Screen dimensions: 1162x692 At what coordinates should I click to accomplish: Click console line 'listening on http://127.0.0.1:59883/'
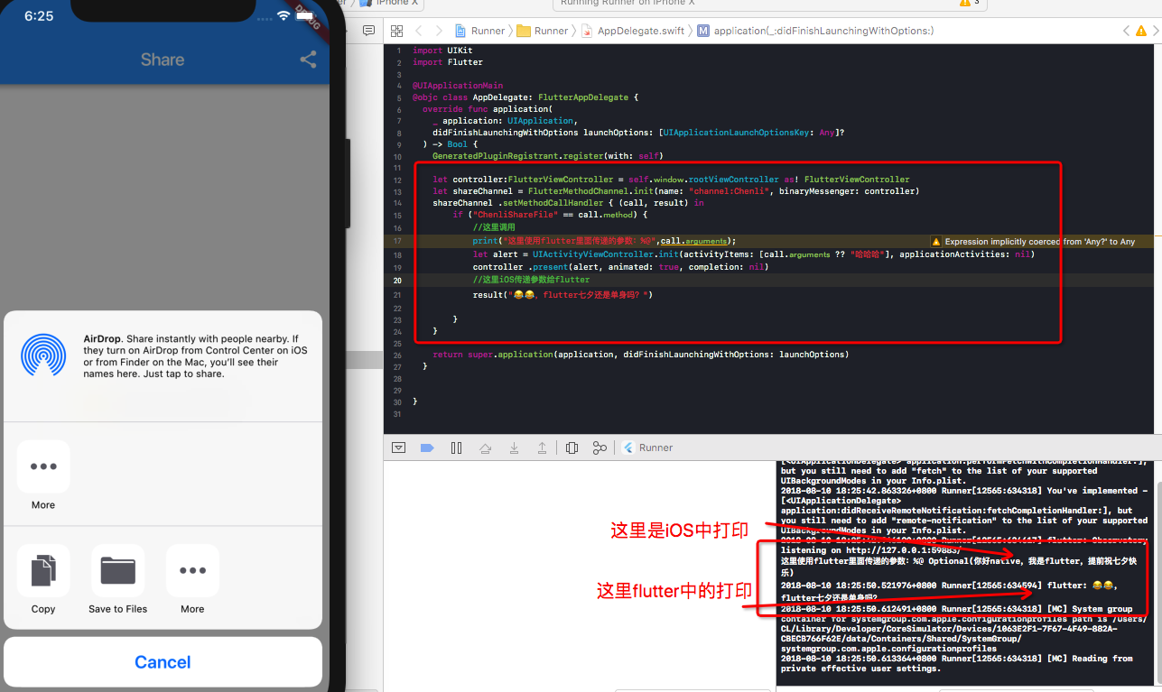pyautogui.click(x=870, y=549)
